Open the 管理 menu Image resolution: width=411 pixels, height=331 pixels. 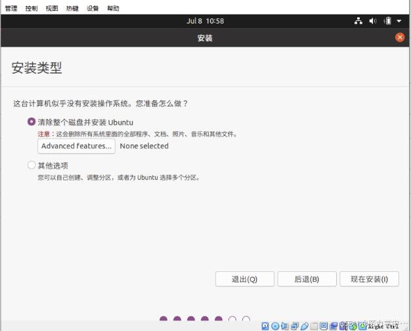point(11,9)
